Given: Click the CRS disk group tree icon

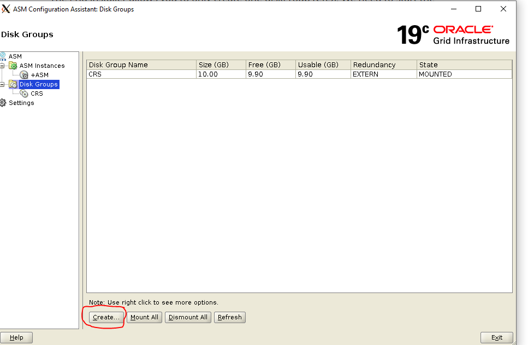Looking at the screenshot, I should click(x=24, y=93).
